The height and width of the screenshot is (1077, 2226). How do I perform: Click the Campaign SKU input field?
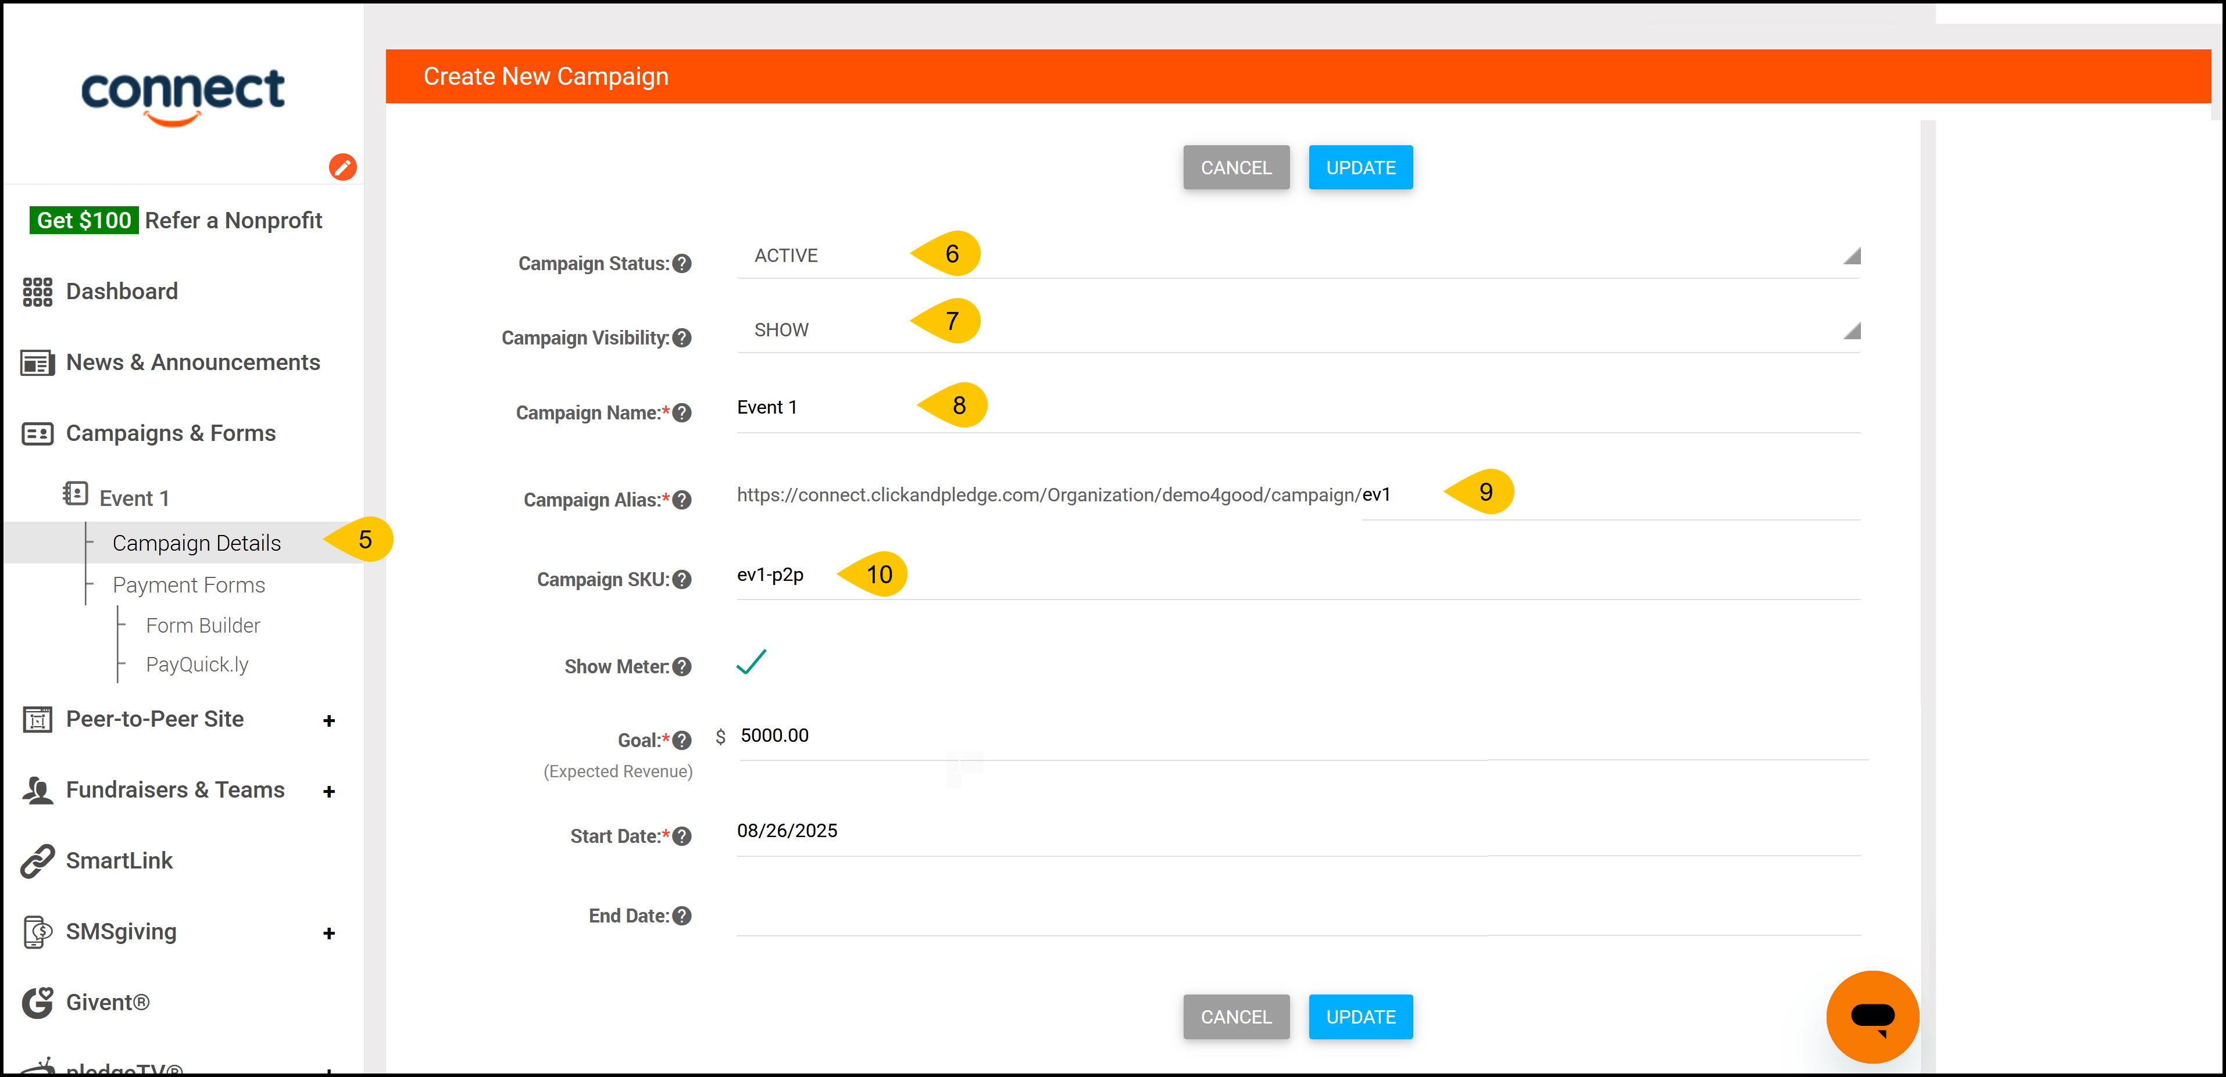point(1298,575)
